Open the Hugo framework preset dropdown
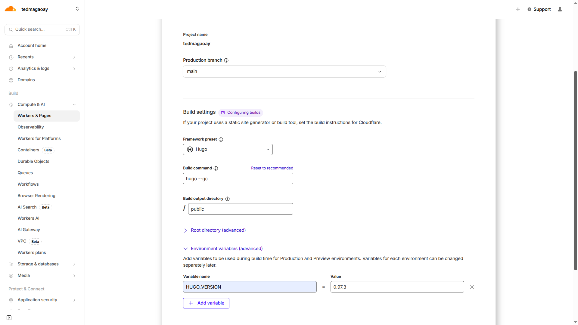Viewport: 578px width, 325px height. pos(228,150)
